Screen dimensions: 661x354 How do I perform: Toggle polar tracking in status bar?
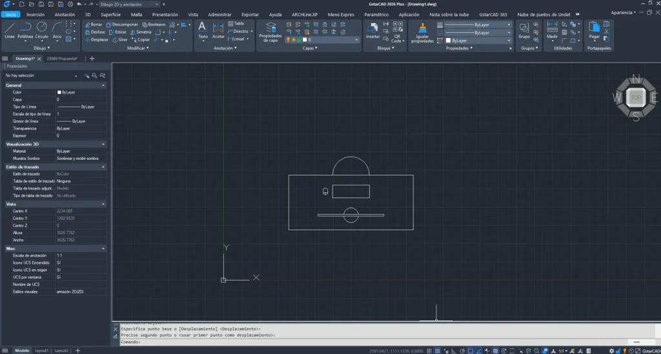pos(462,350)
